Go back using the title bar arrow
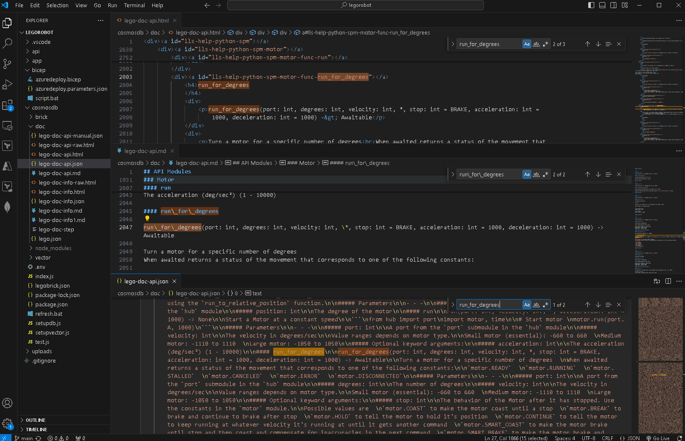 pos(207,5)
